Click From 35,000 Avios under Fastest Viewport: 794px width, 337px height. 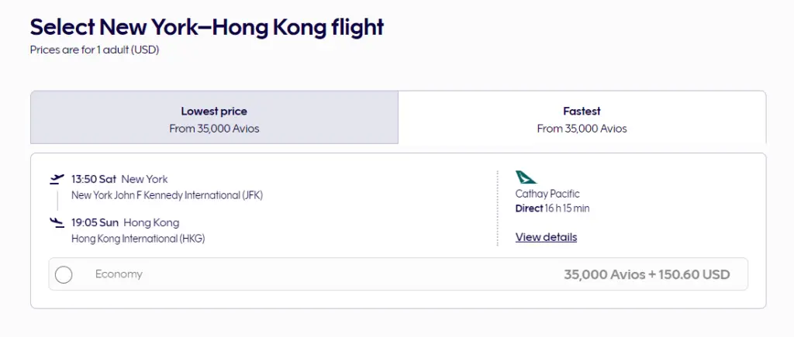pyautogui.click(x=582, y=129)
